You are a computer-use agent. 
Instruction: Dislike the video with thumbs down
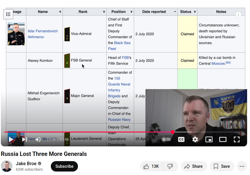tap(170, 166)
